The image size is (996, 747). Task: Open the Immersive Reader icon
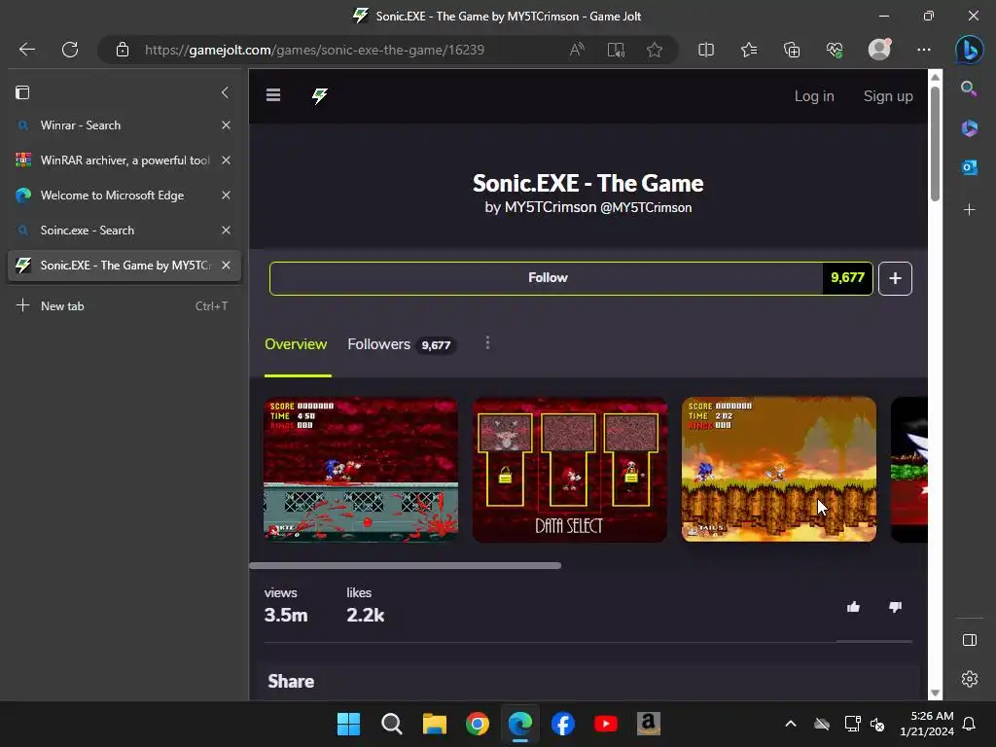616,50
